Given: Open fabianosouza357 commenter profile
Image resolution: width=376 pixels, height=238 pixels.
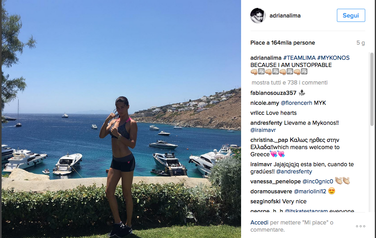Looking at the screenshot, I should [x=273, y=93].
